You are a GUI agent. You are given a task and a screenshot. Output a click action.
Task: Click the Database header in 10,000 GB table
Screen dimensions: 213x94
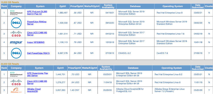click(135, 6)
